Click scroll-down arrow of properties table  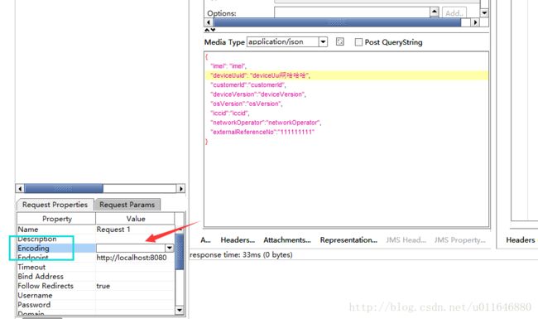point(180,310)
